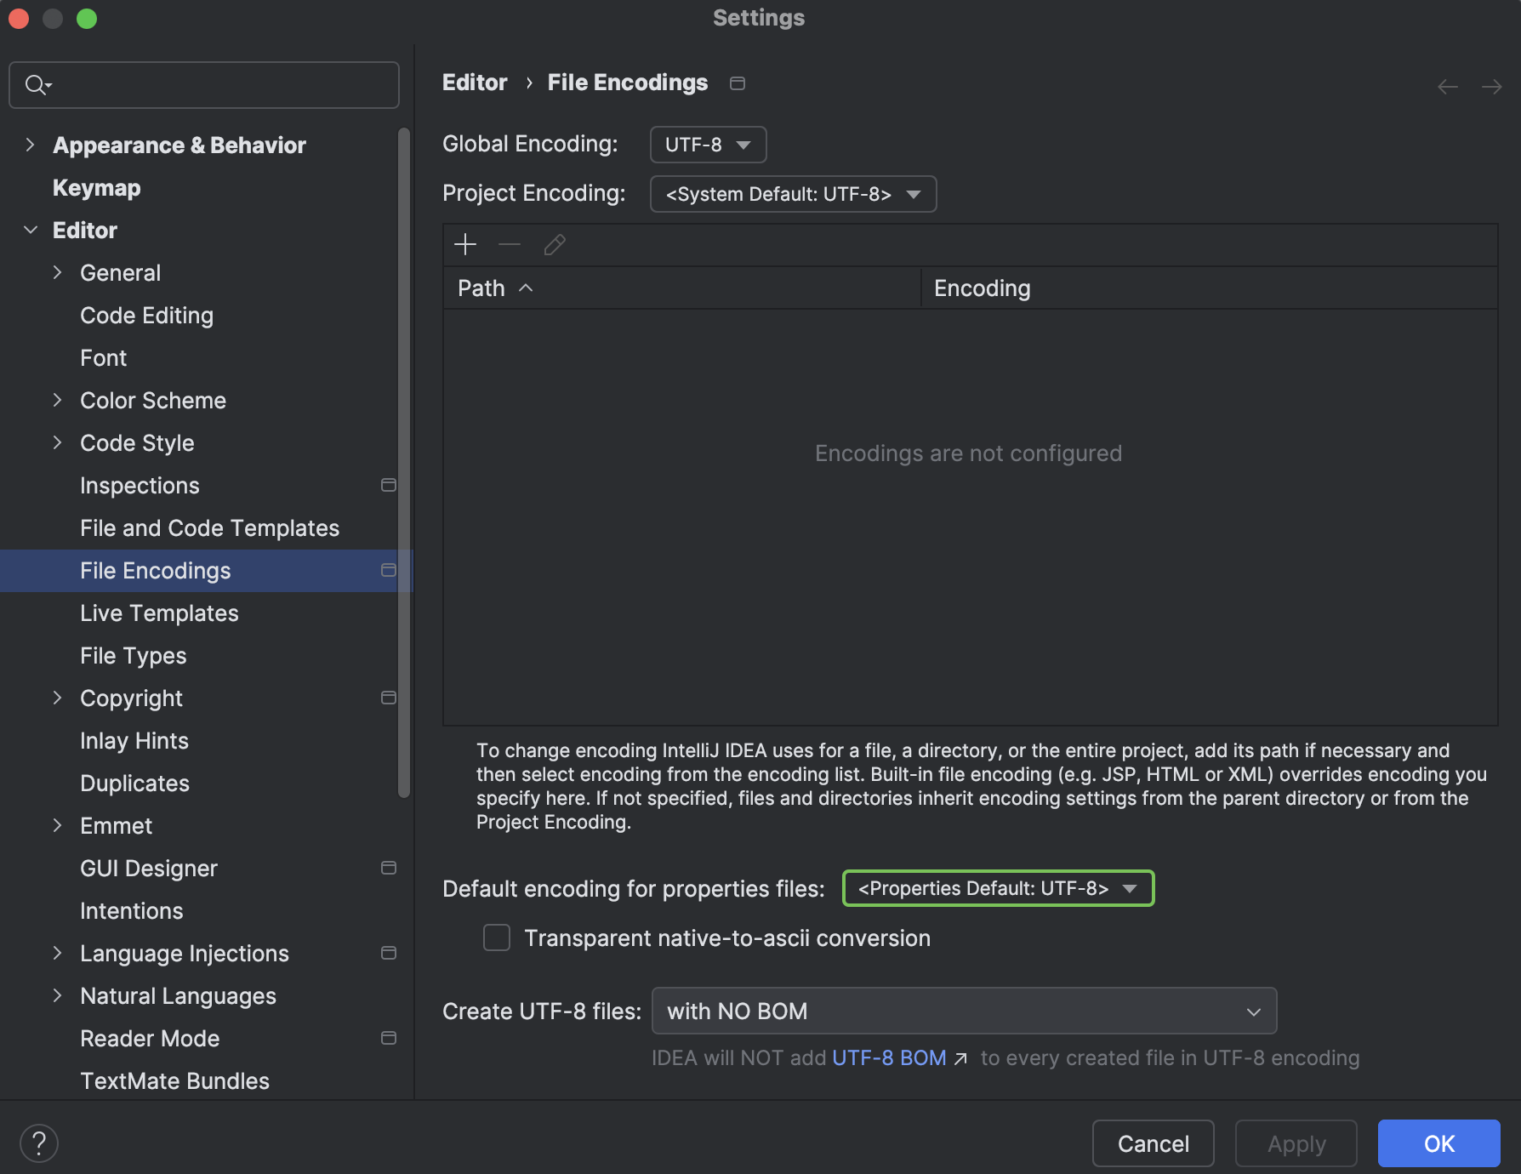Apply the current settings
This screenshot has height=1174, width=1521.
(1296, 1143)
